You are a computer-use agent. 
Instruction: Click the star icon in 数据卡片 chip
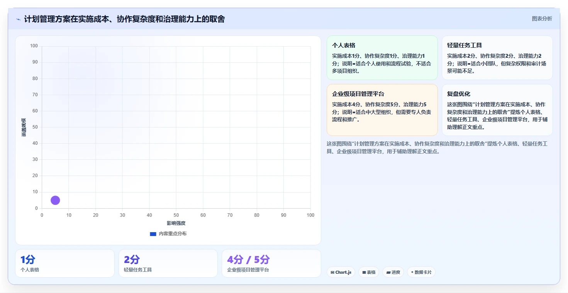click(x=412, y=273)
